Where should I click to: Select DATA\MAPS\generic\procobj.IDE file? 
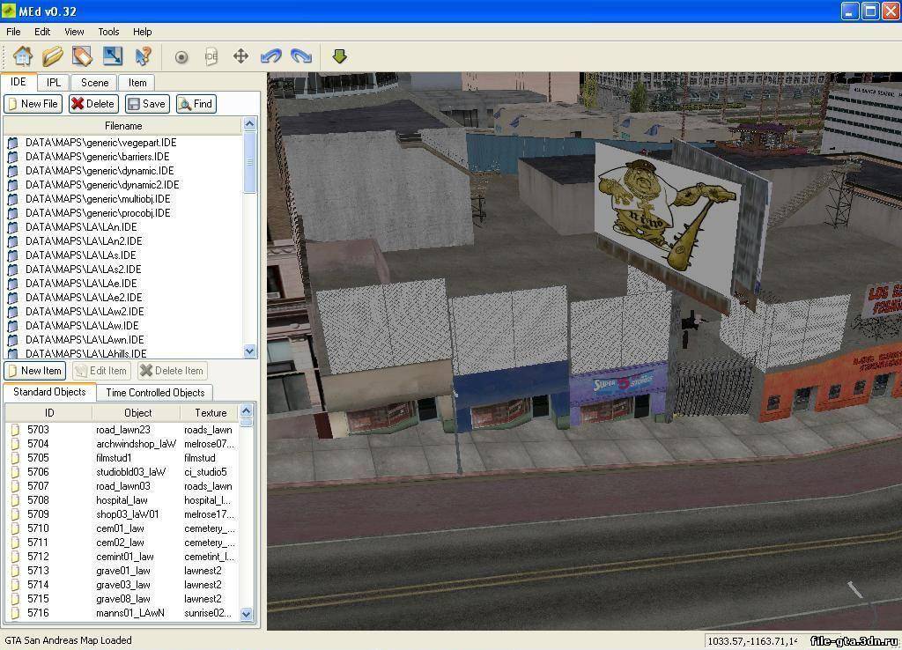pos(97,213)
